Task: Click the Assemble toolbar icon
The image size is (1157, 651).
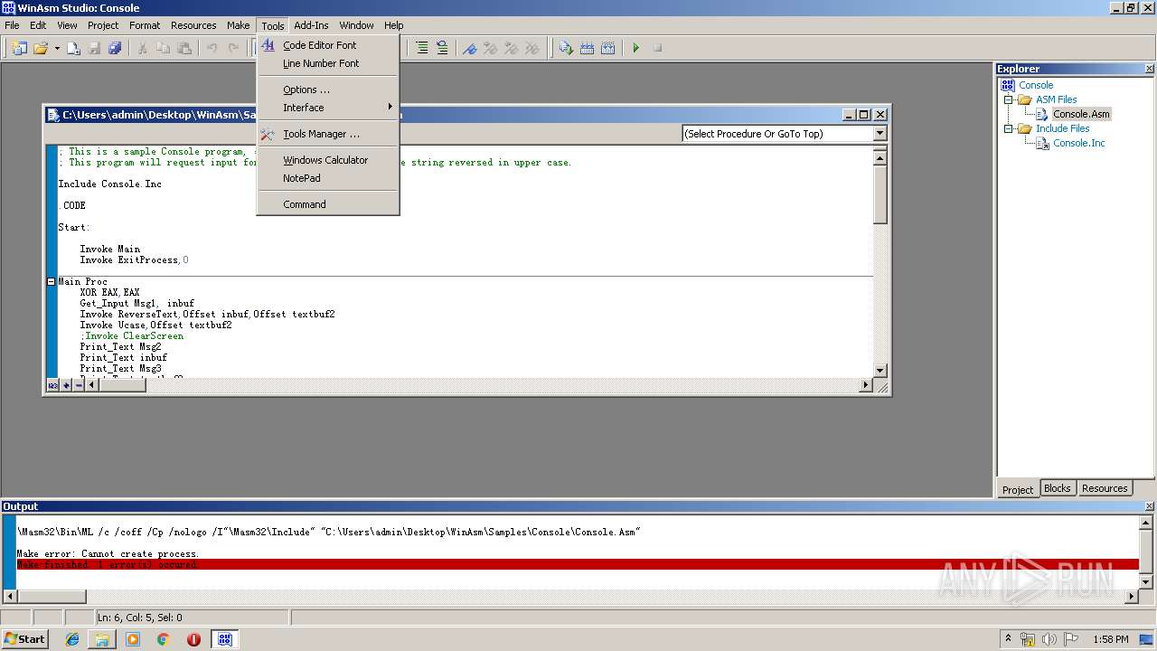Action: (566, 48)
